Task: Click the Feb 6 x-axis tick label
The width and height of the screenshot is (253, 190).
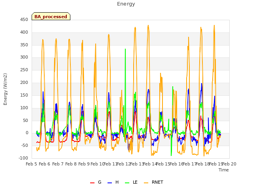Action: [x=45, y=164]
